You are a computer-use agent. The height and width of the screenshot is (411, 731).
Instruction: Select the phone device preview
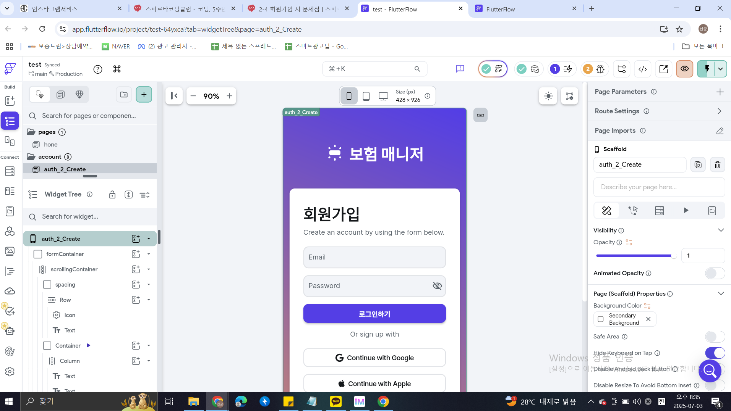point(349,96)
